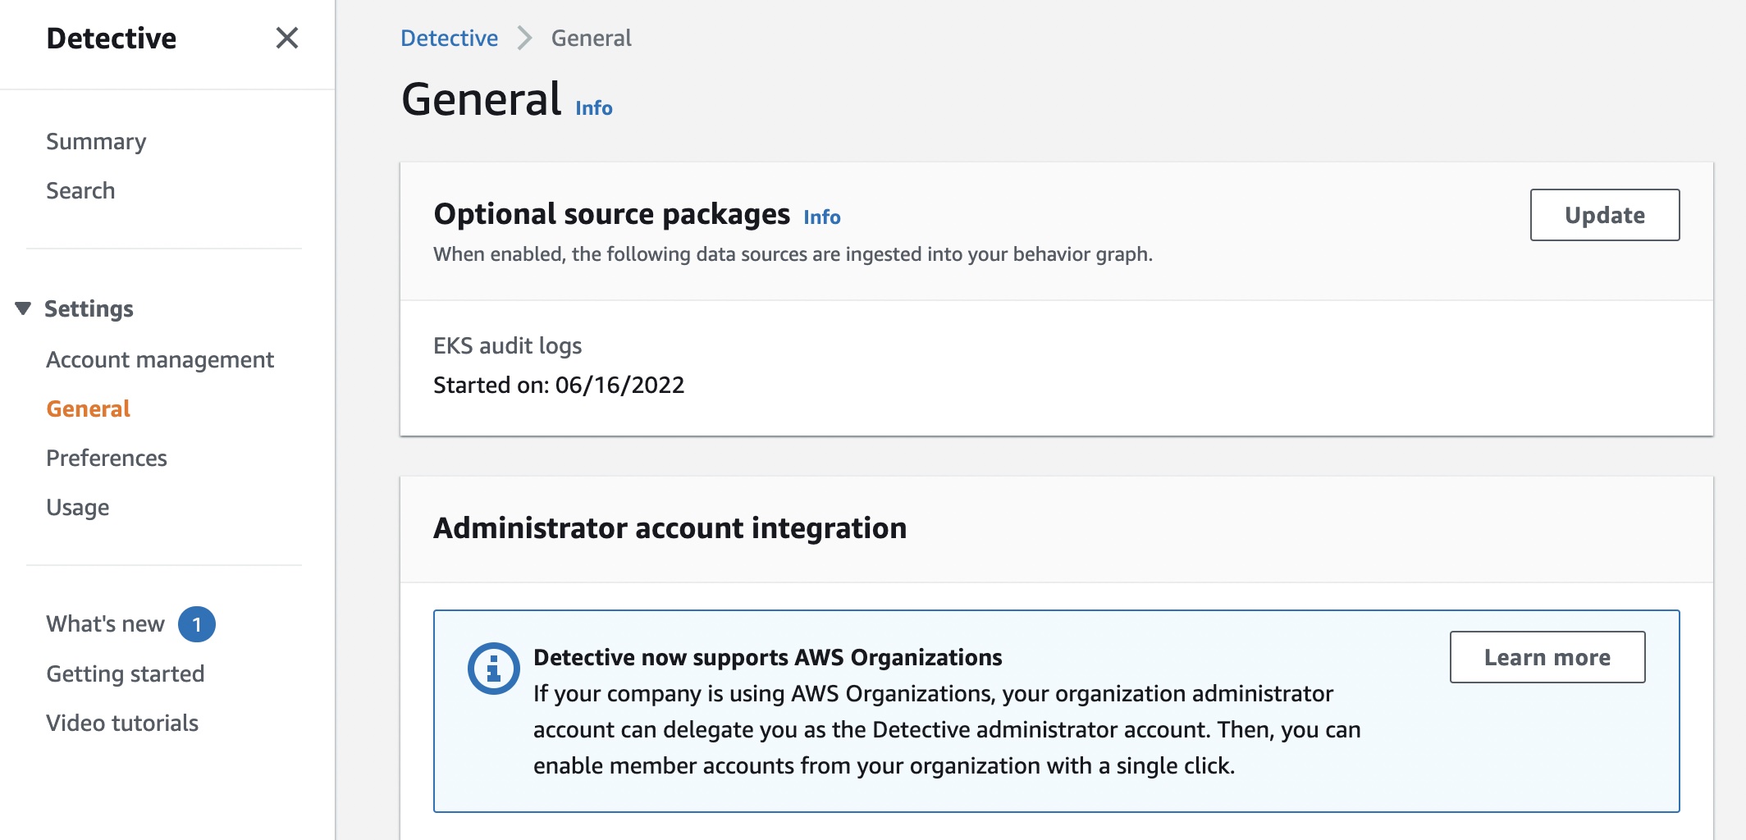Click the Started on: 06/16/2022 text
This screenshot has width=1746, height=840.
pyautogui.click(x=559, y=385)
